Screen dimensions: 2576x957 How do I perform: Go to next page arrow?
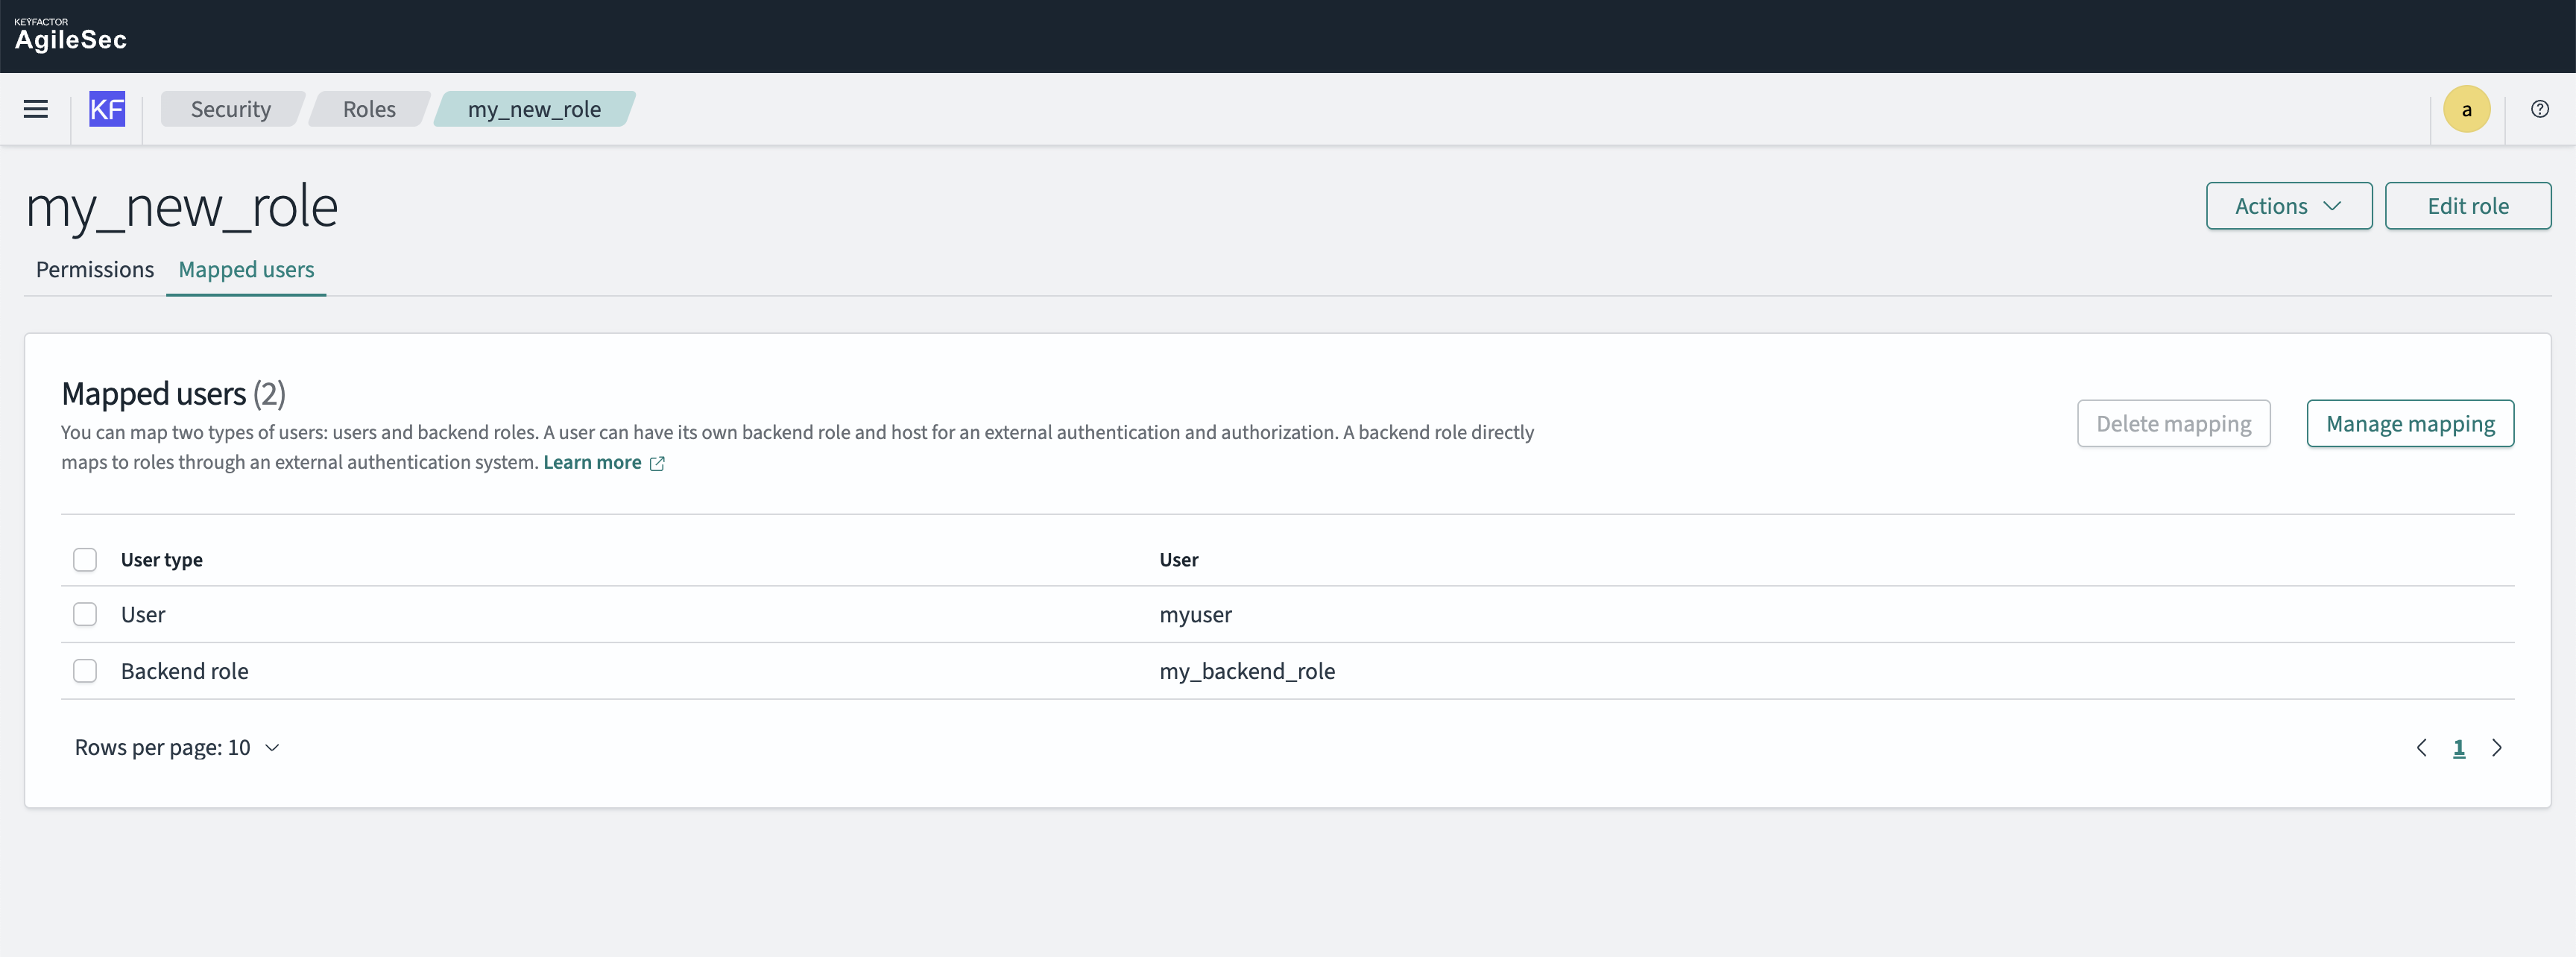pyautogui.click(x=2496, y=747)
